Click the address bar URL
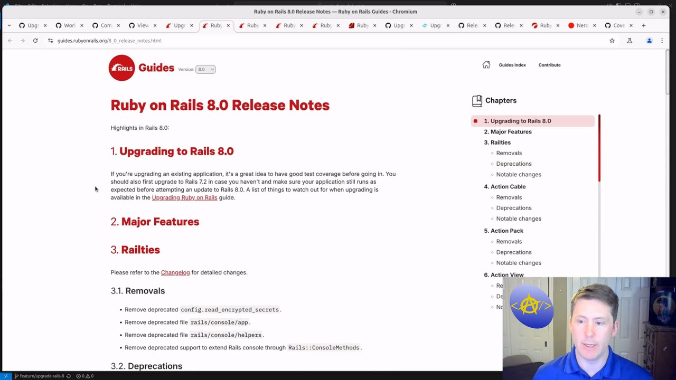This screenshot has width=676, height=380. pos(109,41)
